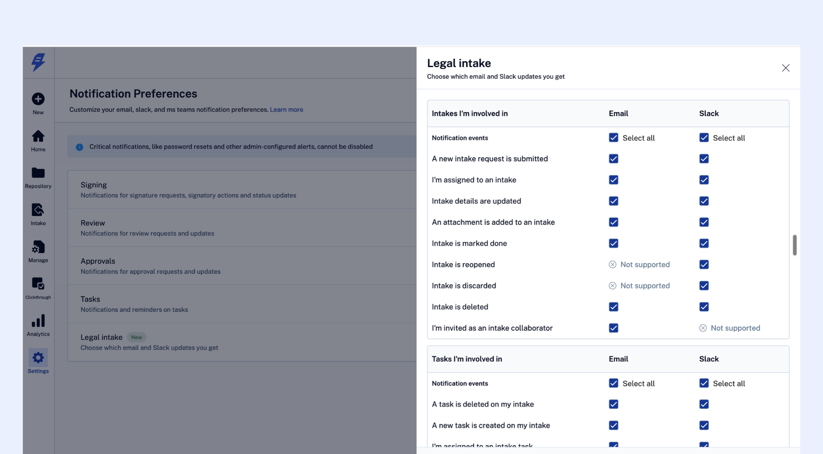
Task: Uncheck Email for Intake is deleted
Action: pyautogui.click(x=614, y=307)
